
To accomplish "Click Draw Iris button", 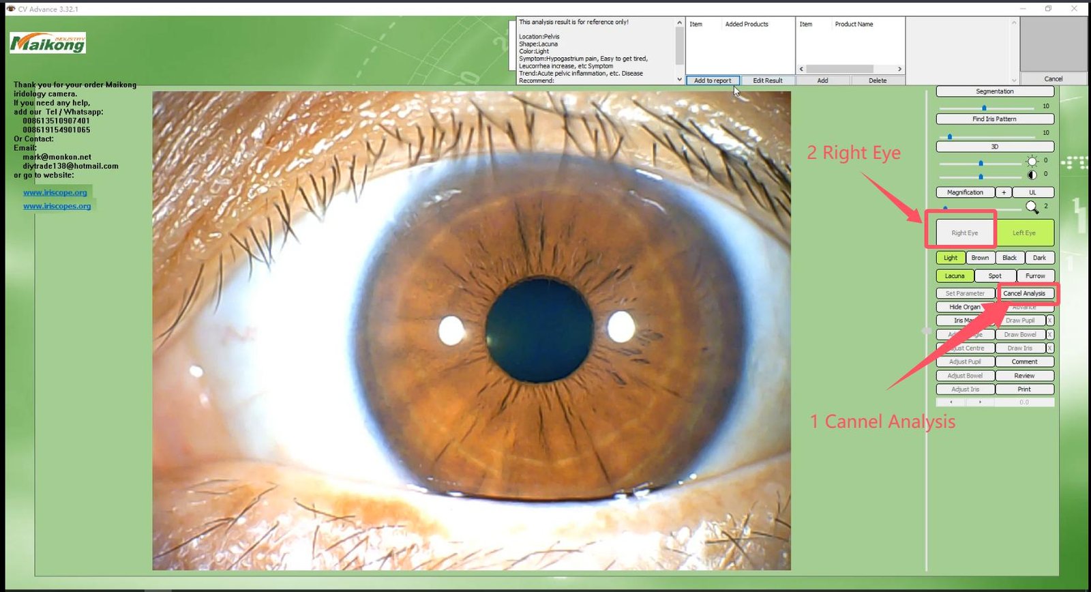I will coord(1020,348).
